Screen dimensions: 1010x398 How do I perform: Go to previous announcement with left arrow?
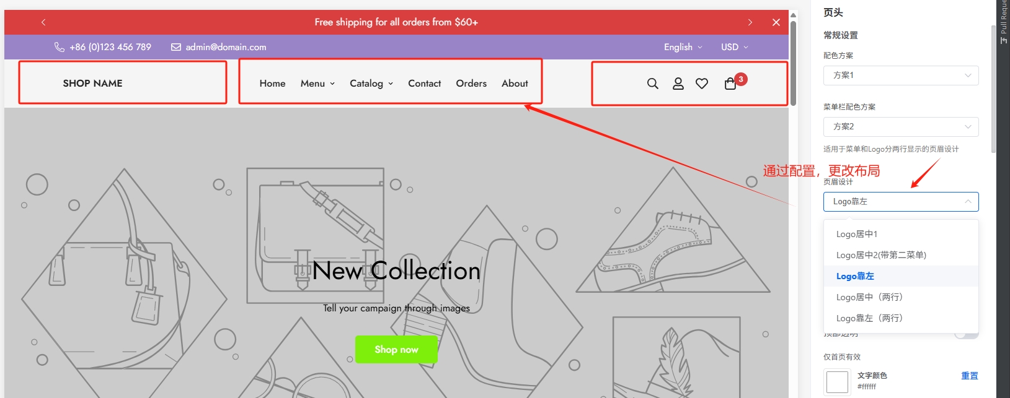43,22
